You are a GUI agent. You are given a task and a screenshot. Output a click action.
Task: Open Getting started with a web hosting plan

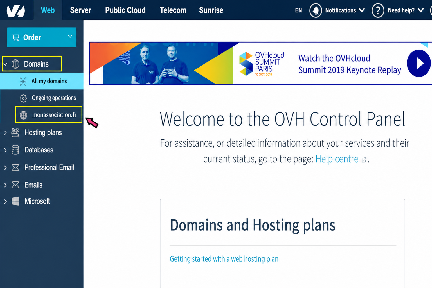point(224,259)
